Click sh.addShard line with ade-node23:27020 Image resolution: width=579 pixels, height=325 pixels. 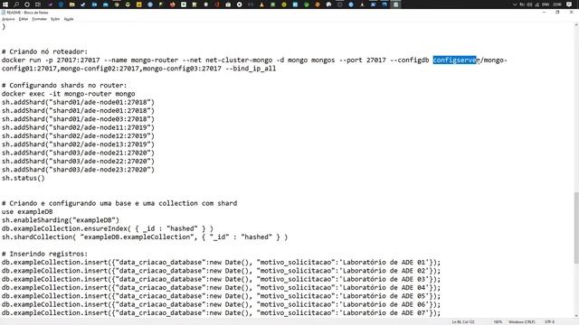78,170
